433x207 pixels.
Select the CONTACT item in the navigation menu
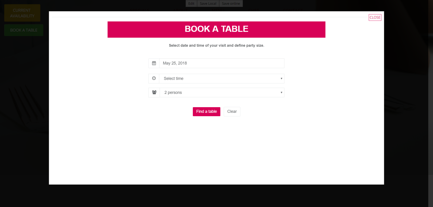293,10
